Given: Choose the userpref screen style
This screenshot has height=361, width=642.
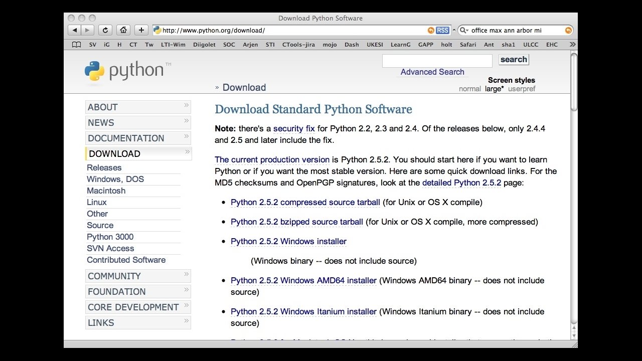Looking at the screenshot, I should pyautogui.click(x=522, y=89).
